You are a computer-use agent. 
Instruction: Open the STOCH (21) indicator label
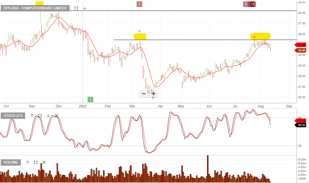coord(13,116)
